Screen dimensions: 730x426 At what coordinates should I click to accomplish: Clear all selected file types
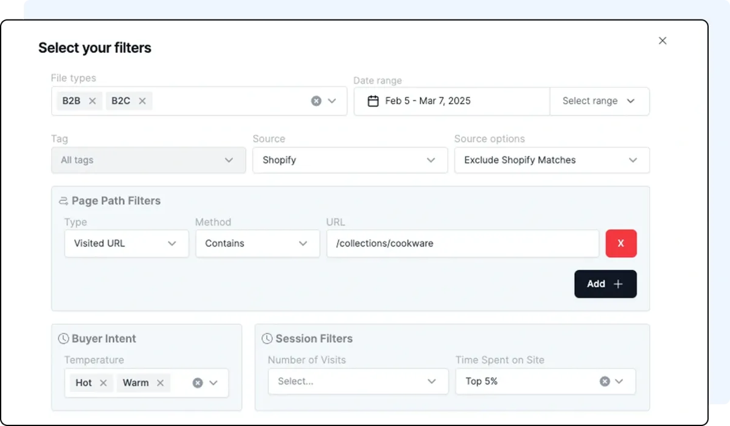316,101
